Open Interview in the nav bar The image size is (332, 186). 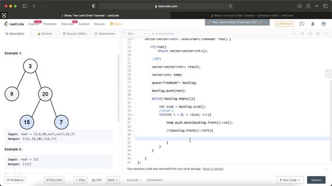coord(67,24)
